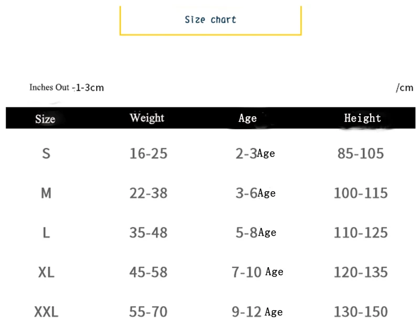Screen dimensions: 420x330
Task: Select the Weight column header
Action: pos(147,118)
